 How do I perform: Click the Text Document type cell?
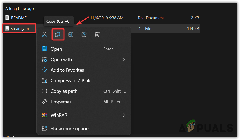coord(150,18)
